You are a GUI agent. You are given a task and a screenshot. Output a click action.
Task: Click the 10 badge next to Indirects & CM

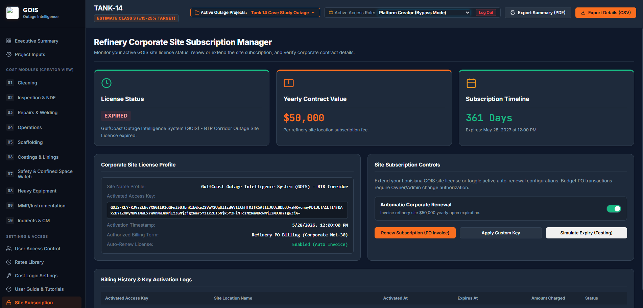click(10, 221)
